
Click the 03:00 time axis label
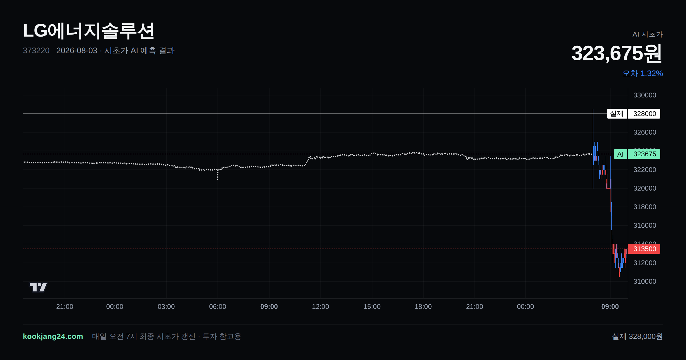point(166,307)
